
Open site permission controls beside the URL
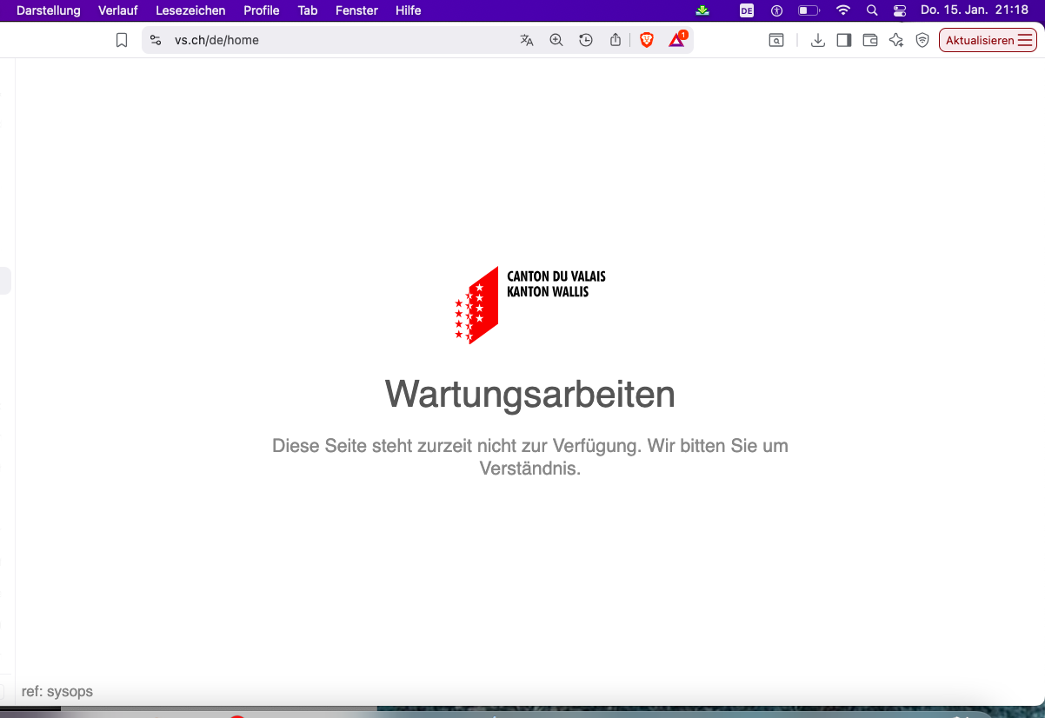(x=155, y=40)
